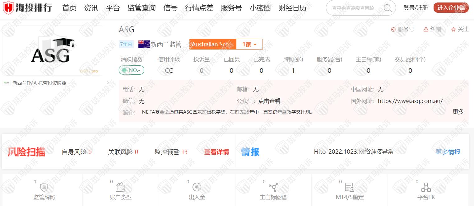The height and width of the screenshot is (206, 474).
Task: Go to 财经日历 in navigation
Action: click(292, 8)
